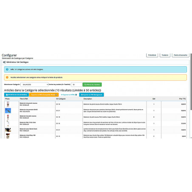Open the category selection dropdown showing BALANCIERS

pyautogui.click(x=34, y=85)
